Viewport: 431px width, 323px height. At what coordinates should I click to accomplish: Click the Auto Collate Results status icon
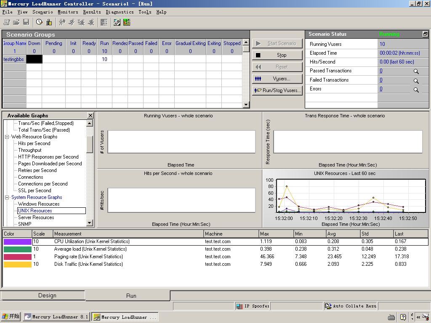pyautogui.click(x=328, y=306)
